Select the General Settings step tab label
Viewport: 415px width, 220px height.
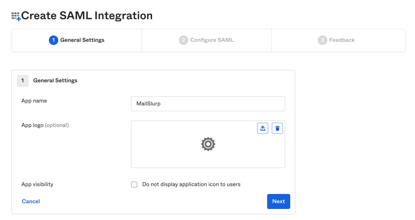click(x=82, y=40)
